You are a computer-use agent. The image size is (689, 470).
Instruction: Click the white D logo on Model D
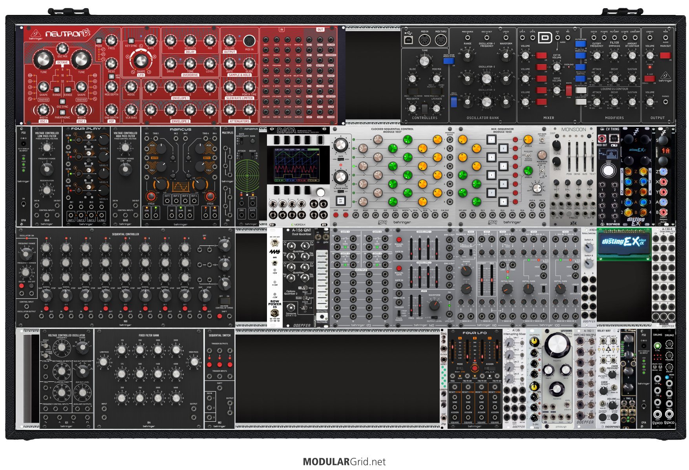[x=545, y=38]
